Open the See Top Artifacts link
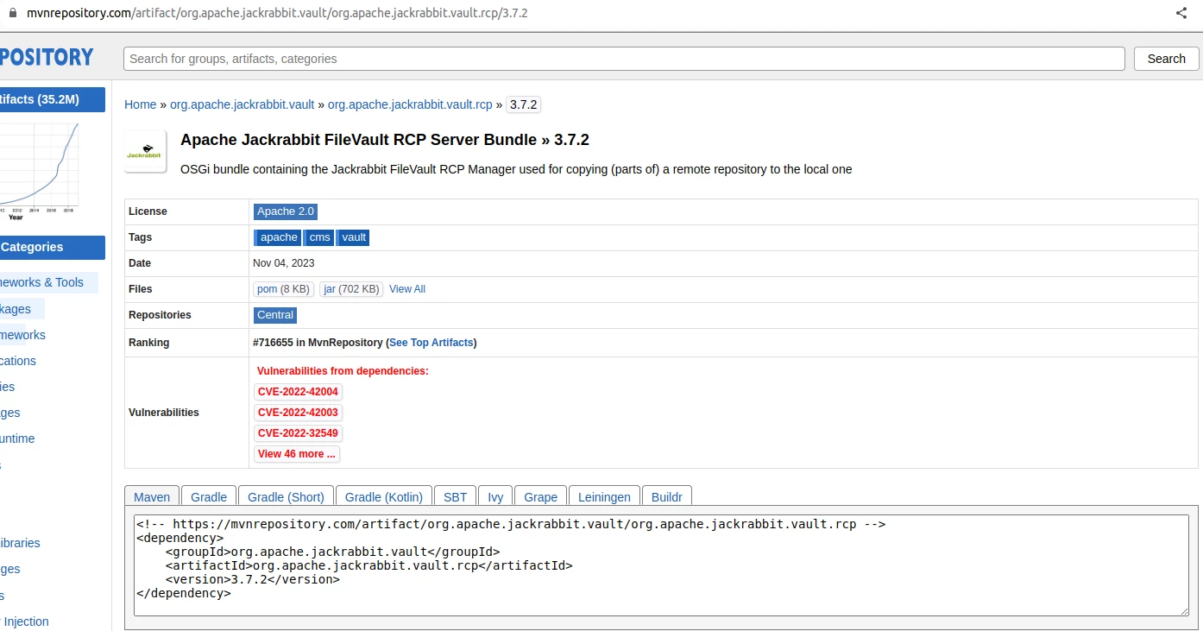Image resolution: width=1203 pixels, height=631 pixels. click(x=431, y=343)
